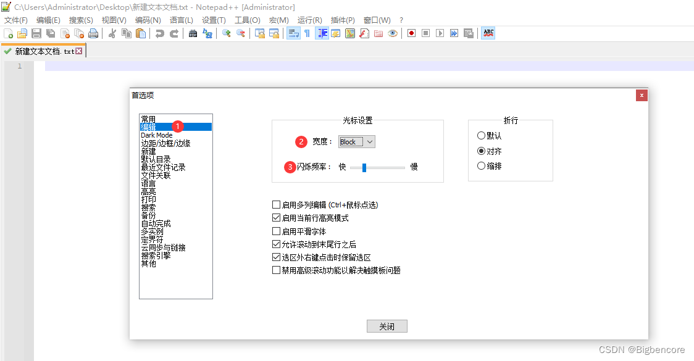This screenshot has width=694, height=361.
Task: Click the 关闭 button to close preferences
Action: point(387,326)
